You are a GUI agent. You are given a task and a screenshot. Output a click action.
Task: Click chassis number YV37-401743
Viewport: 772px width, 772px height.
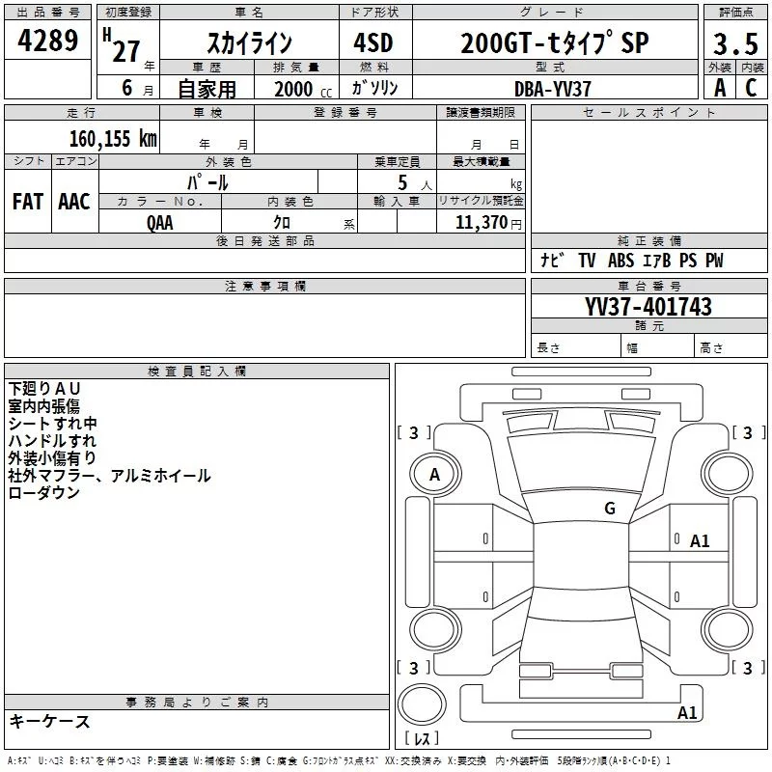click(648, 307)
